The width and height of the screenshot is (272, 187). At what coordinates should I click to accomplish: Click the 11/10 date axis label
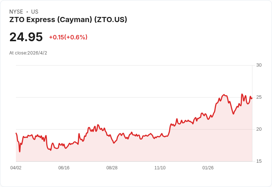click(160, 168)
